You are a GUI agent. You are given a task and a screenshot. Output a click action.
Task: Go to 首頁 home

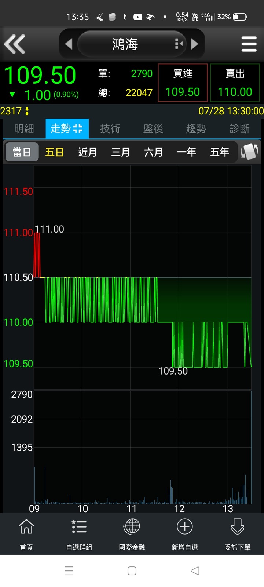(x=26, y=534)
